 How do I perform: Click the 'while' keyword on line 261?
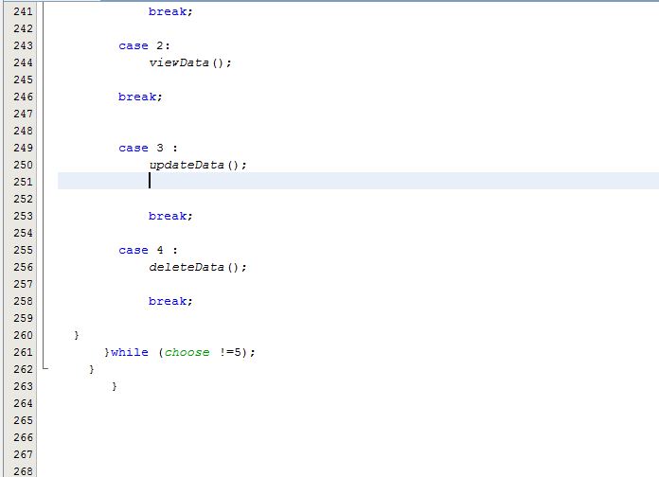pos(130,352)
